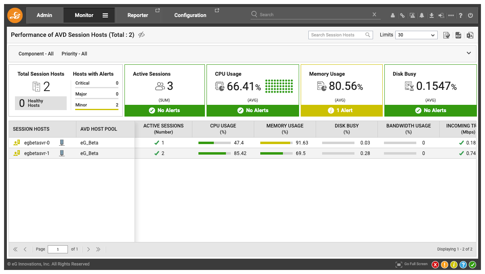
Task: Open the egbetasvr-0 session host
Action: pyautogui.click(x=37, y=143)
